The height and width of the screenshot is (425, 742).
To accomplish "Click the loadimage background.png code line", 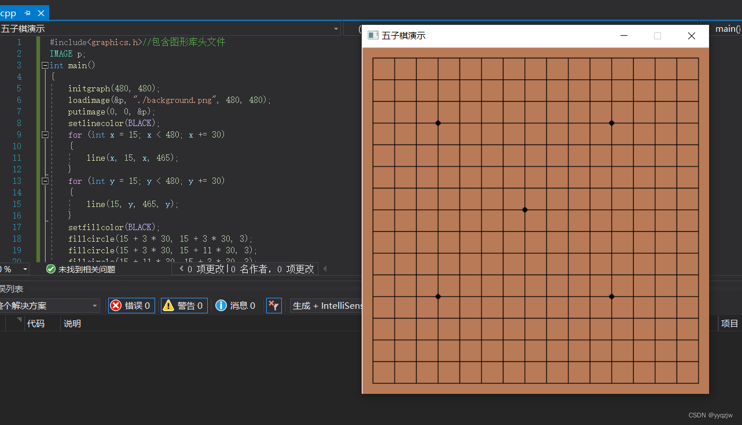I will click(170, 100).
